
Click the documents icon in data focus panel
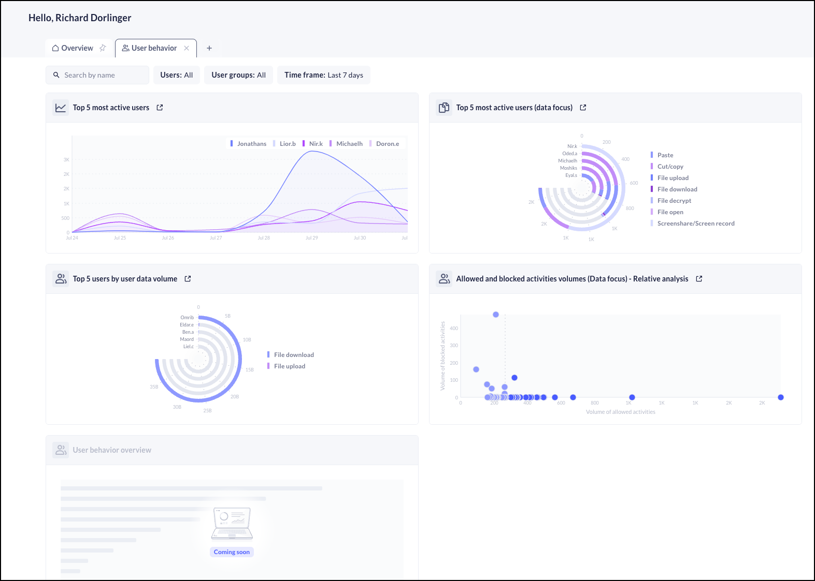444,108
